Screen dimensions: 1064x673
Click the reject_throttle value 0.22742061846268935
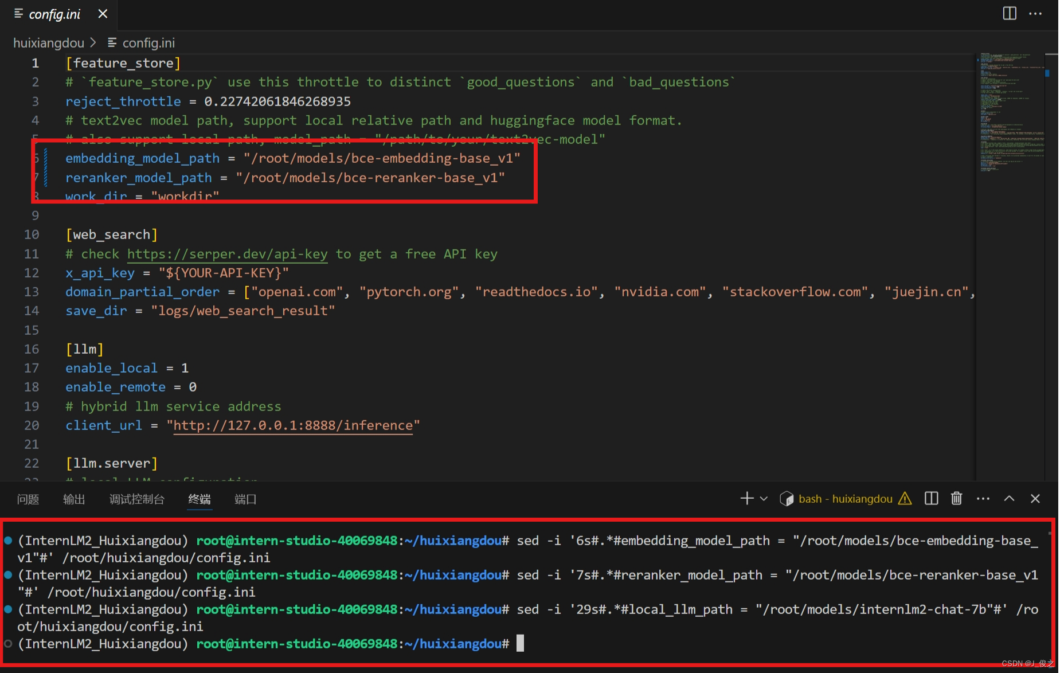pyautogui.click(x=277, y=101)
